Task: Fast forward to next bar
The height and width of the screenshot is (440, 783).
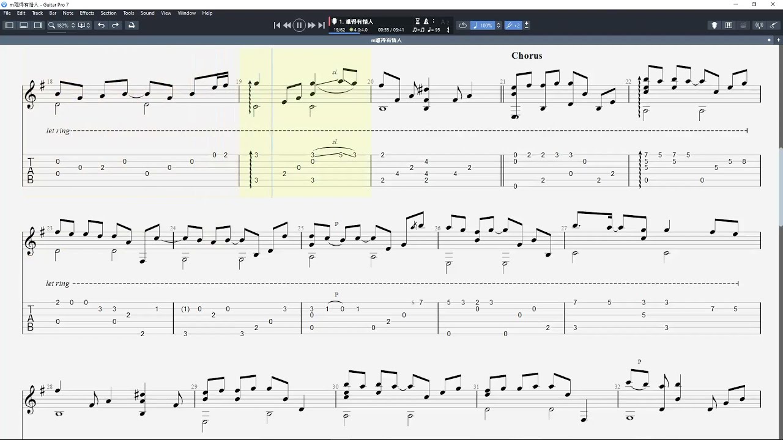Action: tap(311, 25)
